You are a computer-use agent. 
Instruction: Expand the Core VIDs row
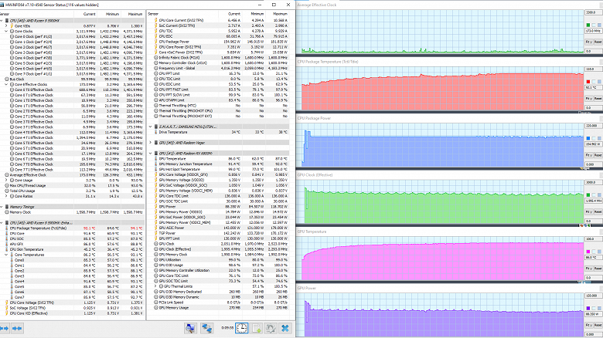7,25
